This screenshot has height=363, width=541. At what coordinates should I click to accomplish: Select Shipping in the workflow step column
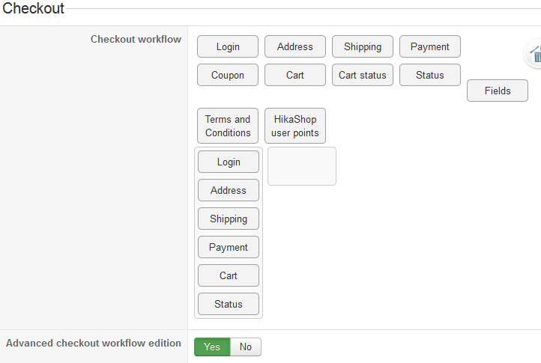click(x=229, y=219)
